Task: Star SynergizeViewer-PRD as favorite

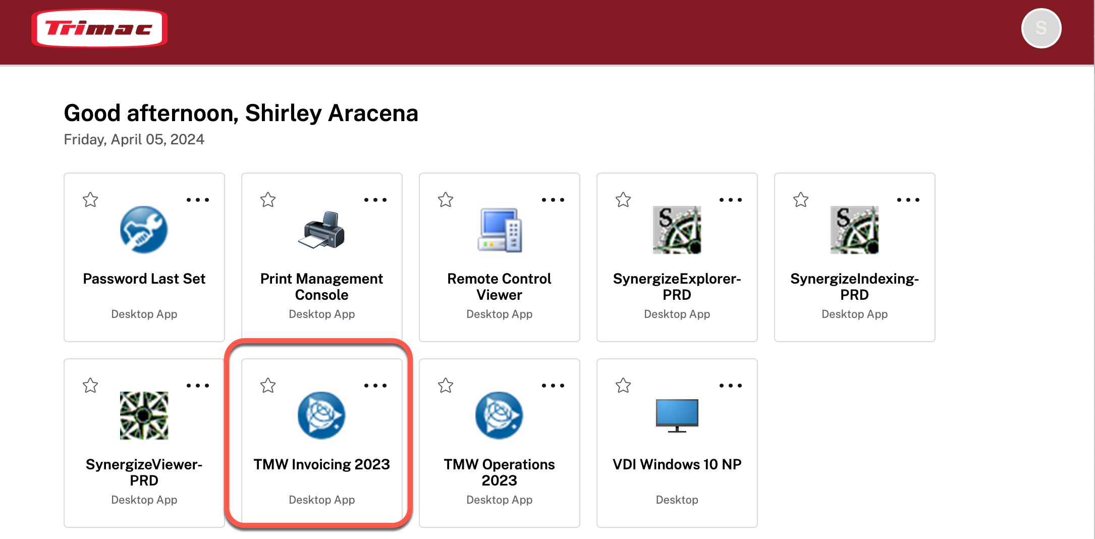Action: pos(90,386)
